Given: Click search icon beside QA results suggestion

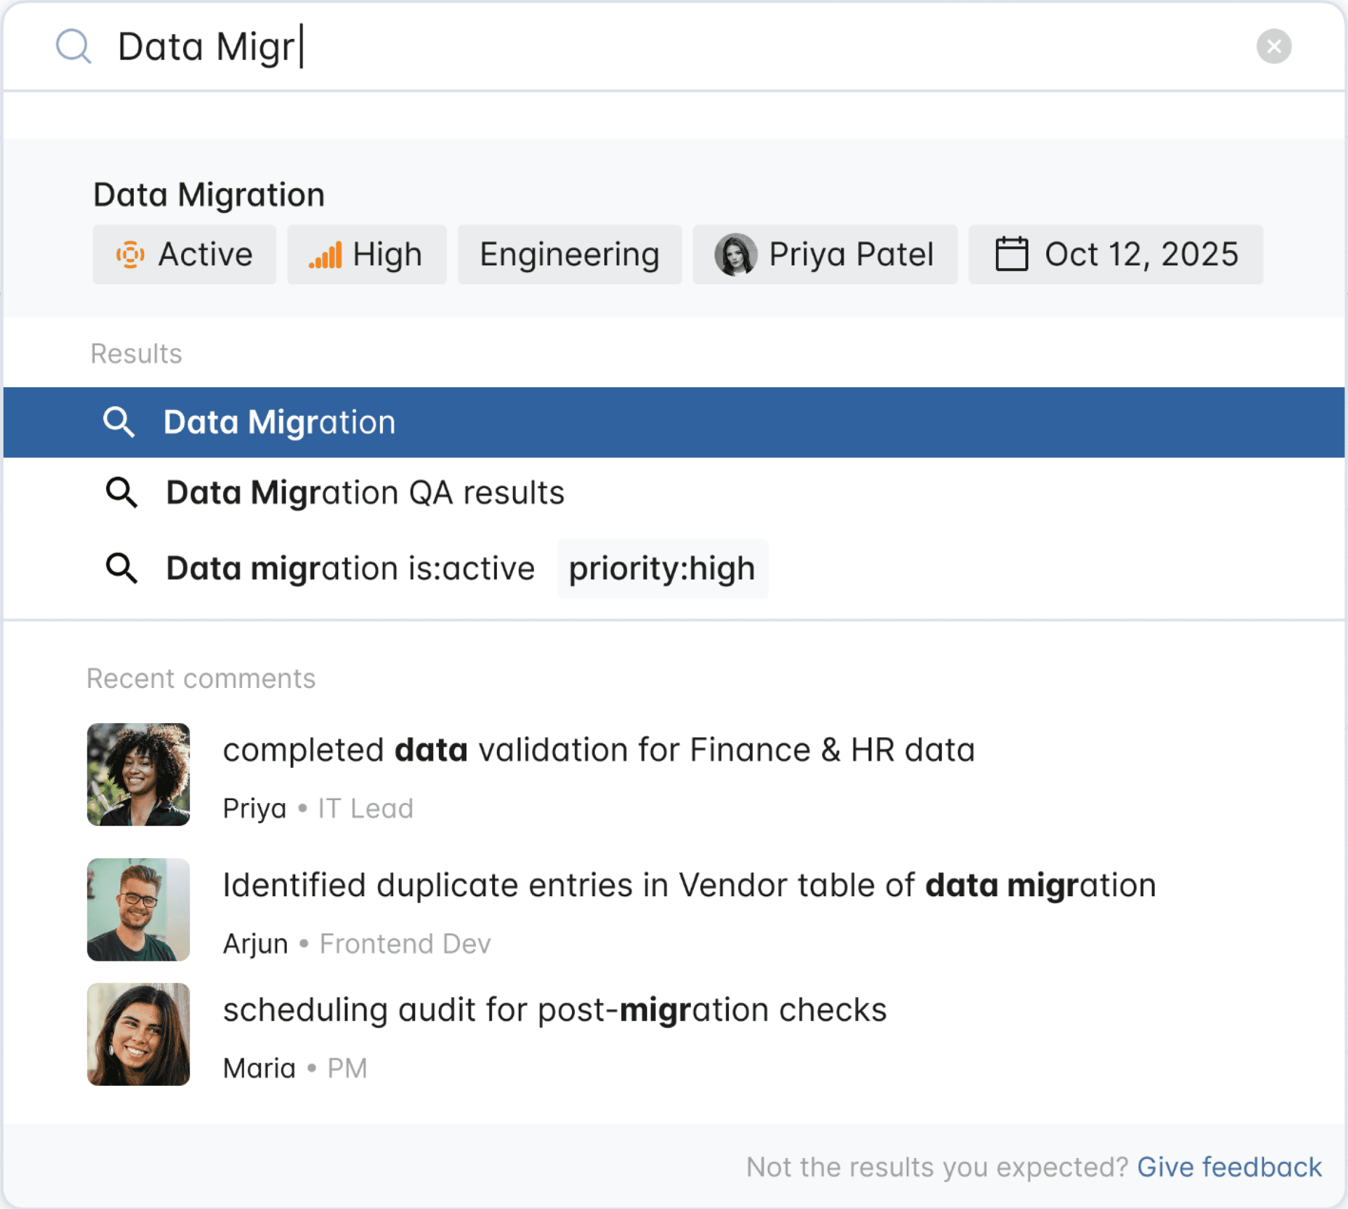Looking at the screenshot, I should pos(122,493).
